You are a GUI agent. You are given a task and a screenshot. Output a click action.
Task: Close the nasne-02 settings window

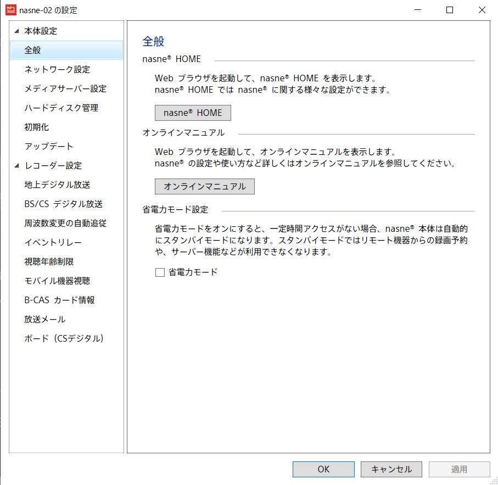click(482, 10)
